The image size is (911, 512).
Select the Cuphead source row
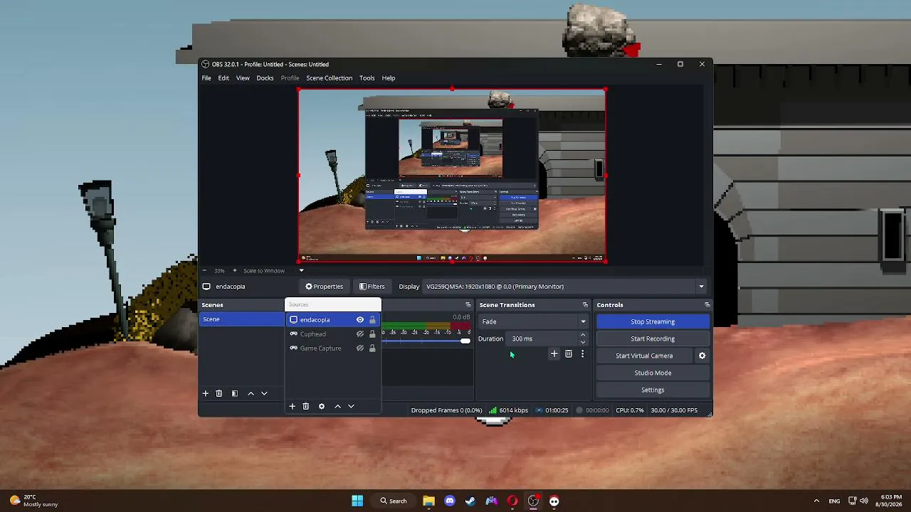tap(332, 334)
